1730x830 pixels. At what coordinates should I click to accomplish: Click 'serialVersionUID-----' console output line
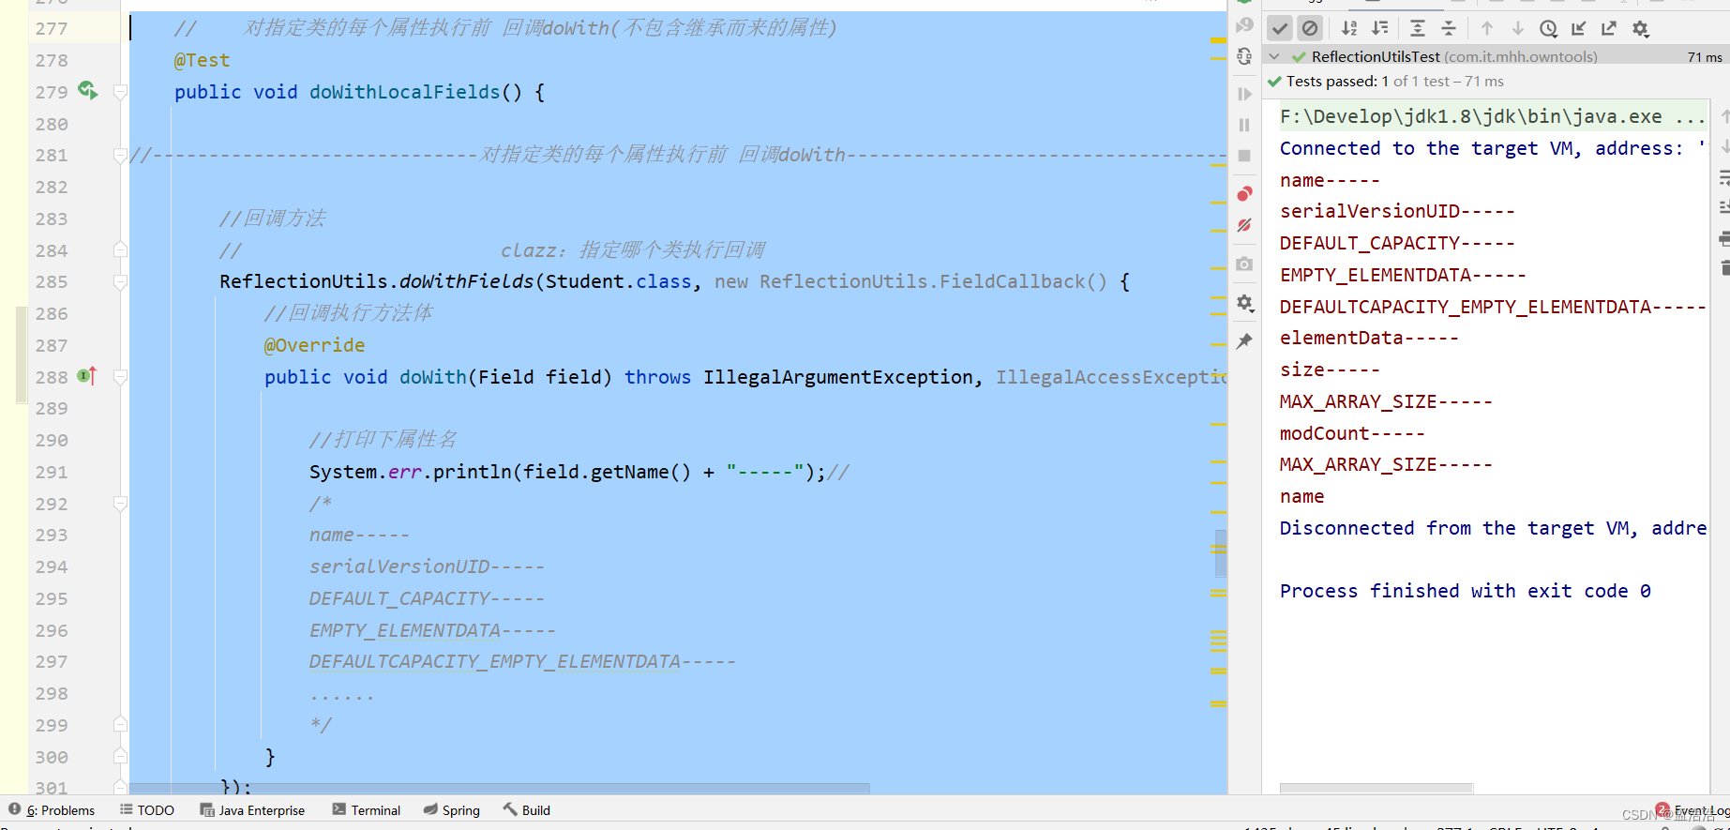pyautogui.click(x=1397, y=211)
